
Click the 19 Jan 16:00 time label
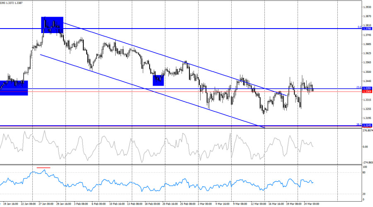(x=11, y=204)
